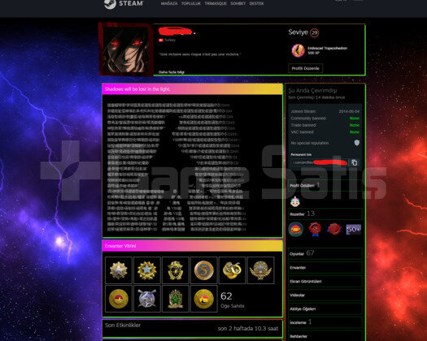Open the TOPLULUK community menu
This screenshot has height=341, width=427.
(191, 3)
